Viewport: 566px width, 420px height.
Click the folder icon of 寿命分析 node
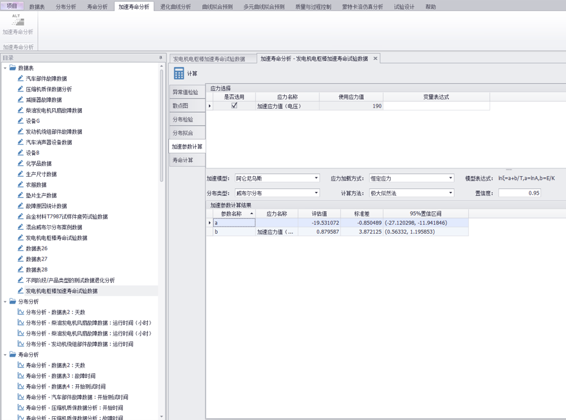(x=13, y=355)
